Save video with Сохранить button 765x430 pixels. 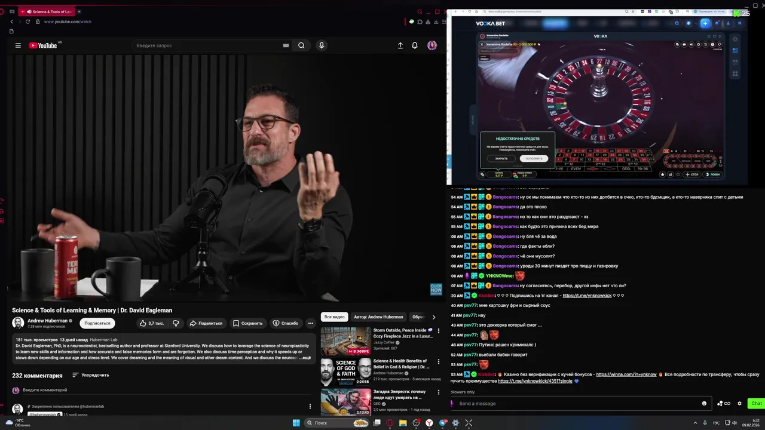click(247, 323)
